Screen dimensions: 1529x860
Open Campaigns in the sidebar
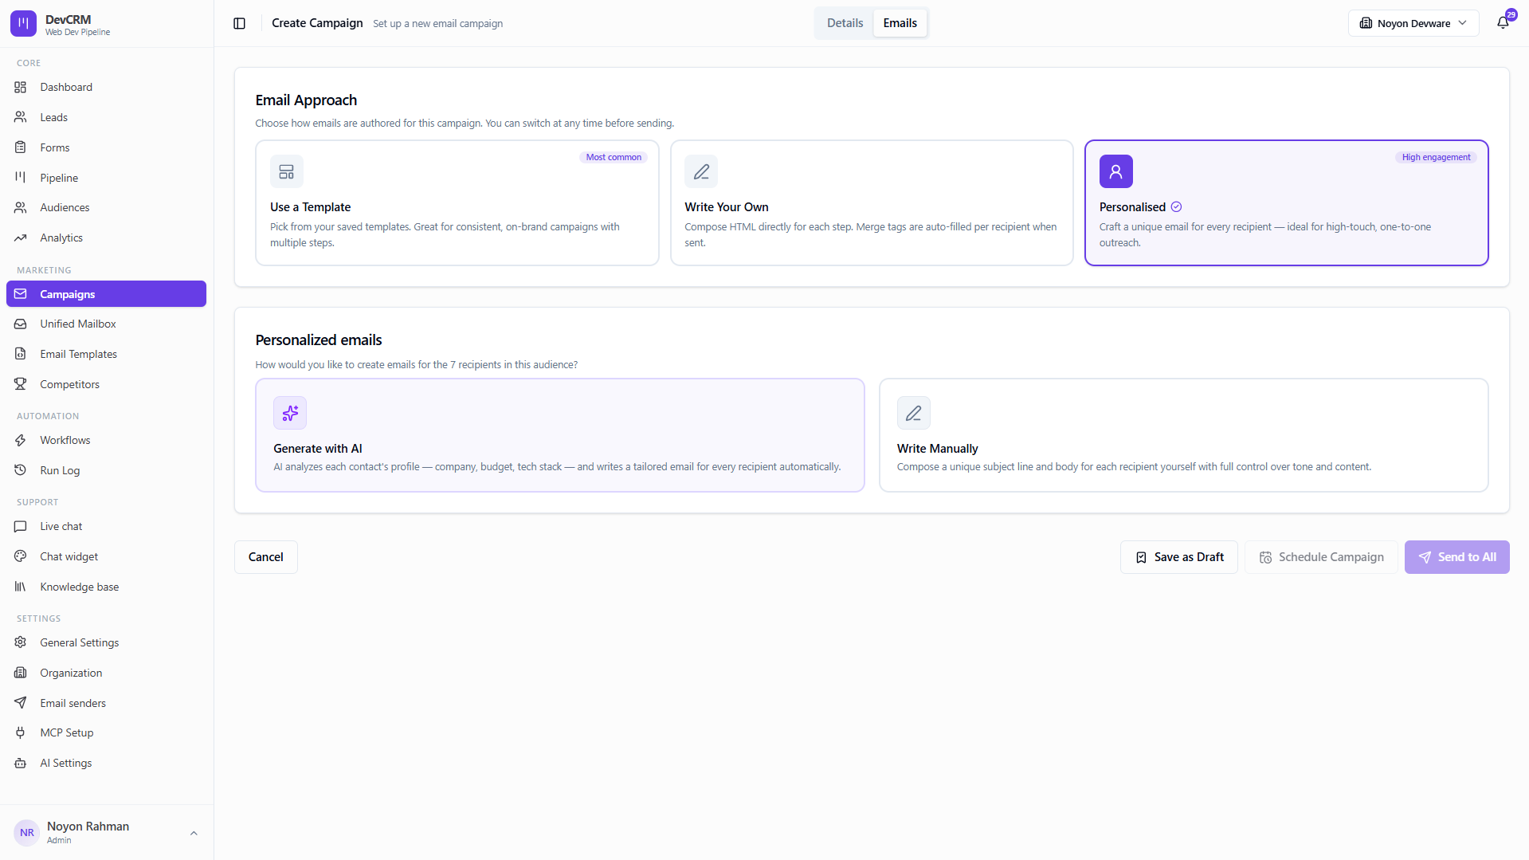pyautogui.click(x=107, y=294)
